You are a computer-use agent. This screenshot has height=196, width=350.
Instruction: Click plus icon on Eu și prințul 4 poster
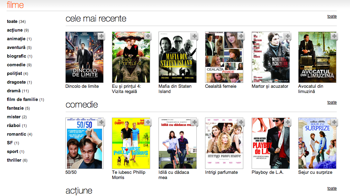click(148, 36)
